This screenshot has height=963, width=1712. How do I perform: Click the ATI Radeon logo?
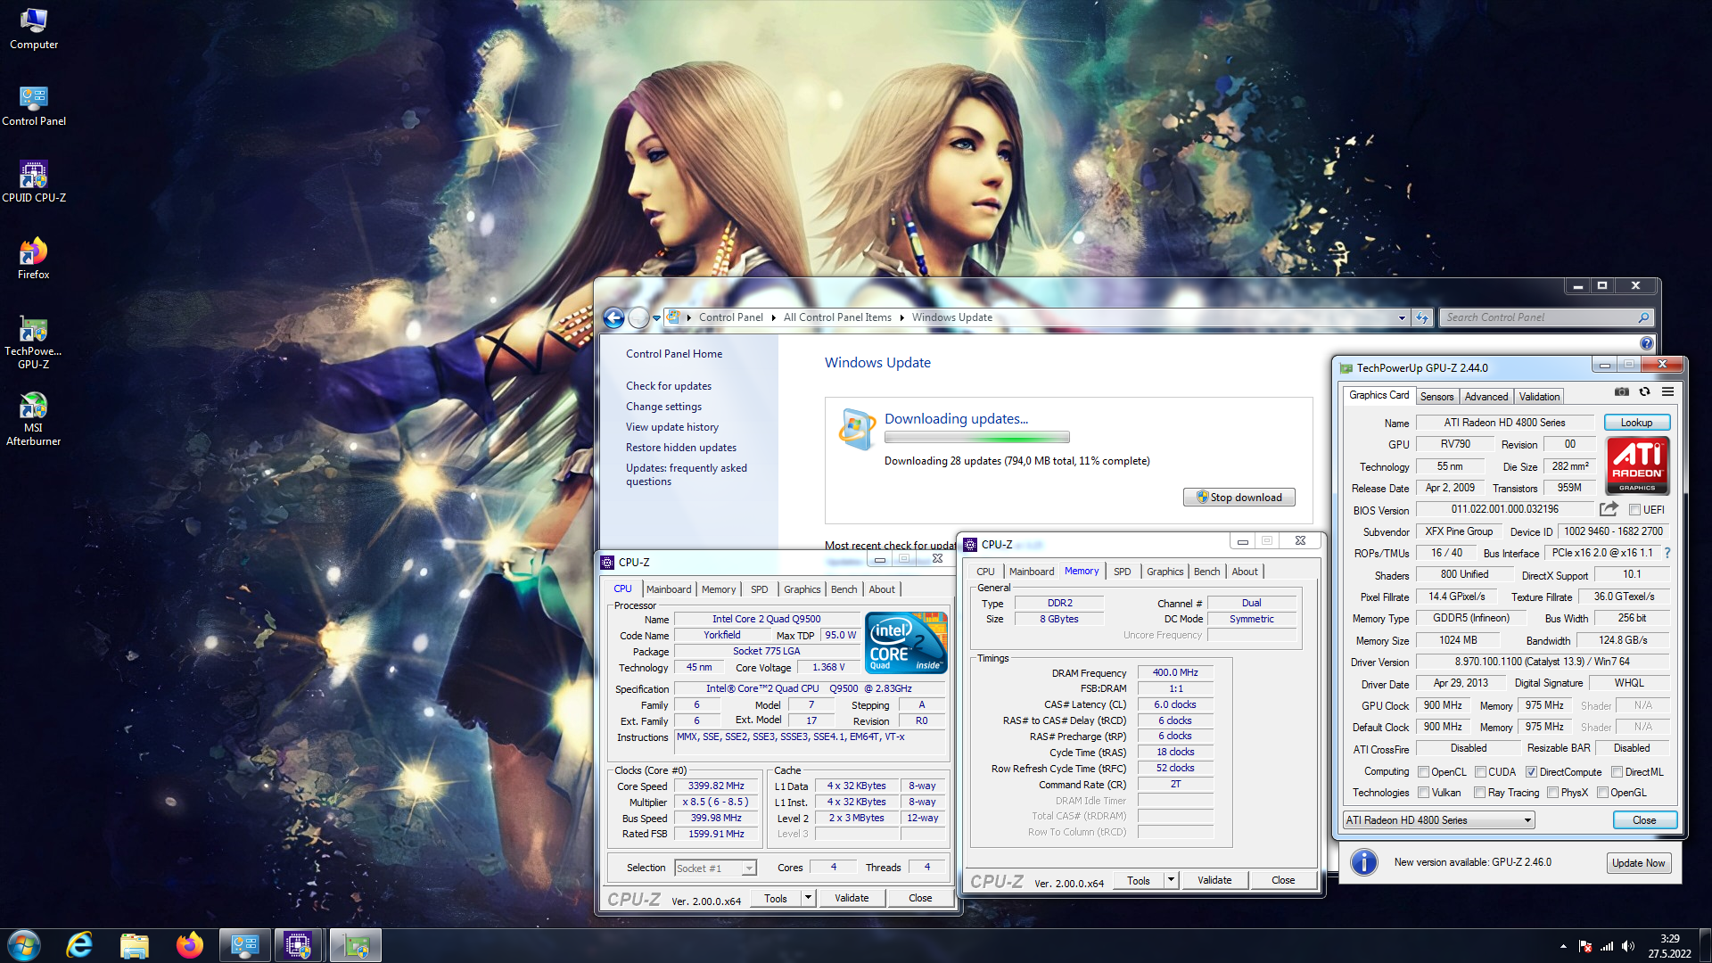point(1637,465)
